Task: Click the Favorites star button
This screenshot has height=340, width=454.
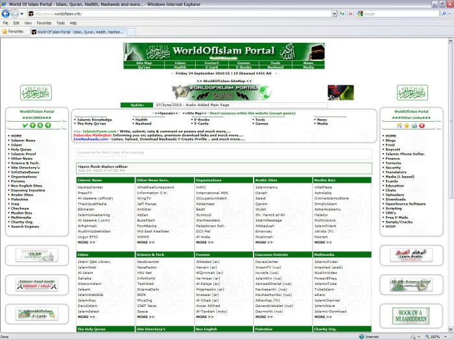Action: 13,32
